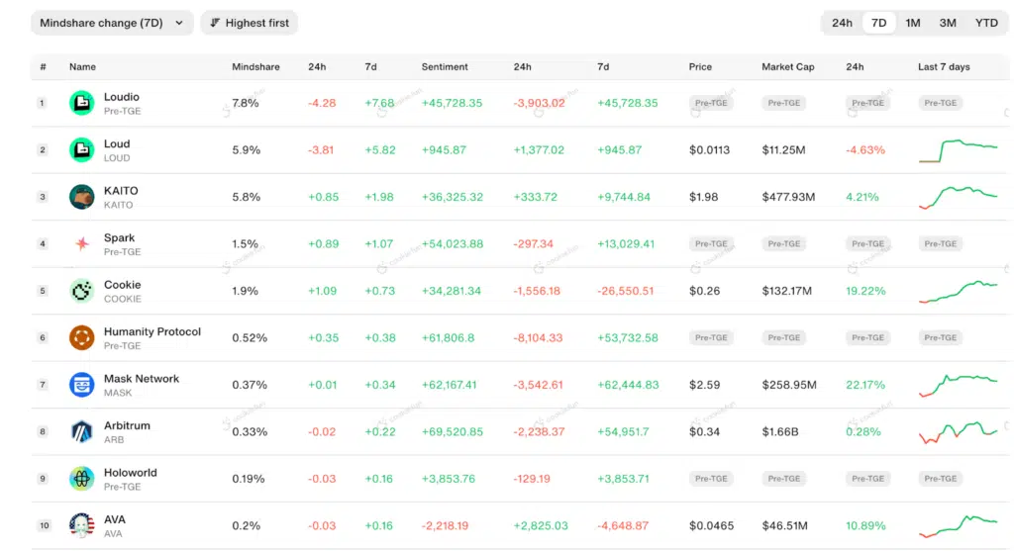Screen dimensions: 1014x551
Task: Click the sort icon in Highest first
Action: pyautogui.click(x=215, y=23)
